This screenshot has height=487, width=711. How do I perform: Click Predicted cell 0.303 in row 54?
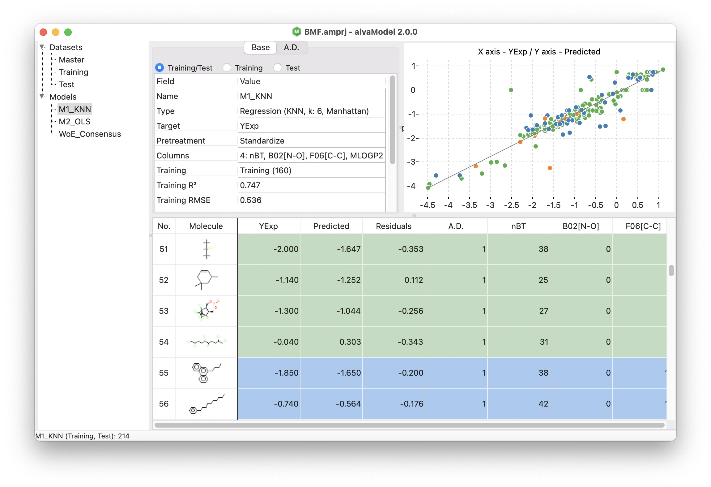click(331, 342)
